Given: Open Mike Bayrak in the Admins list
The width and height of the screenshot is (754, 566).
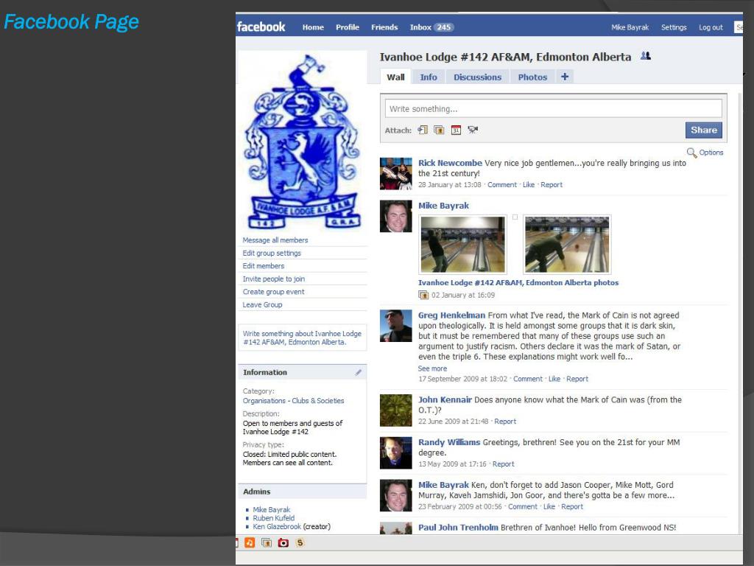Looking at the screenshot, I should [272, 510].
